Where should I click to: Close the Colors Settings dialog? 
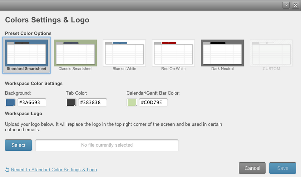tap(296, 5)
